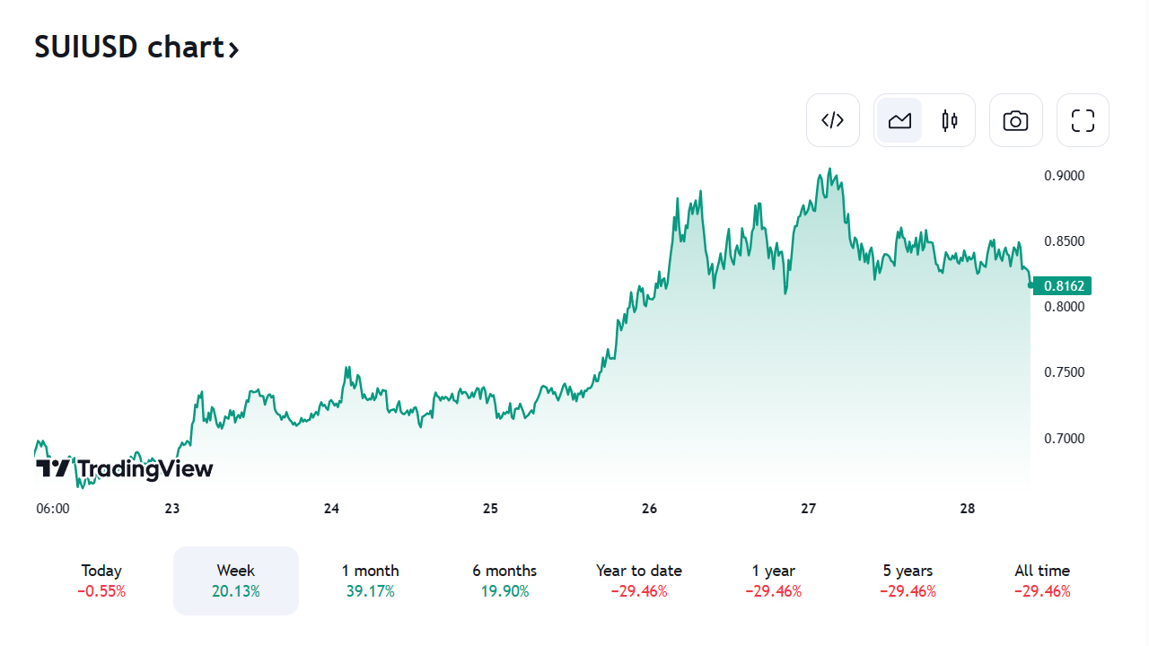Image resolution: width=1149 pixels, height=646 pixels.
Task: Select the 6 months range
Action: (504, 581)
